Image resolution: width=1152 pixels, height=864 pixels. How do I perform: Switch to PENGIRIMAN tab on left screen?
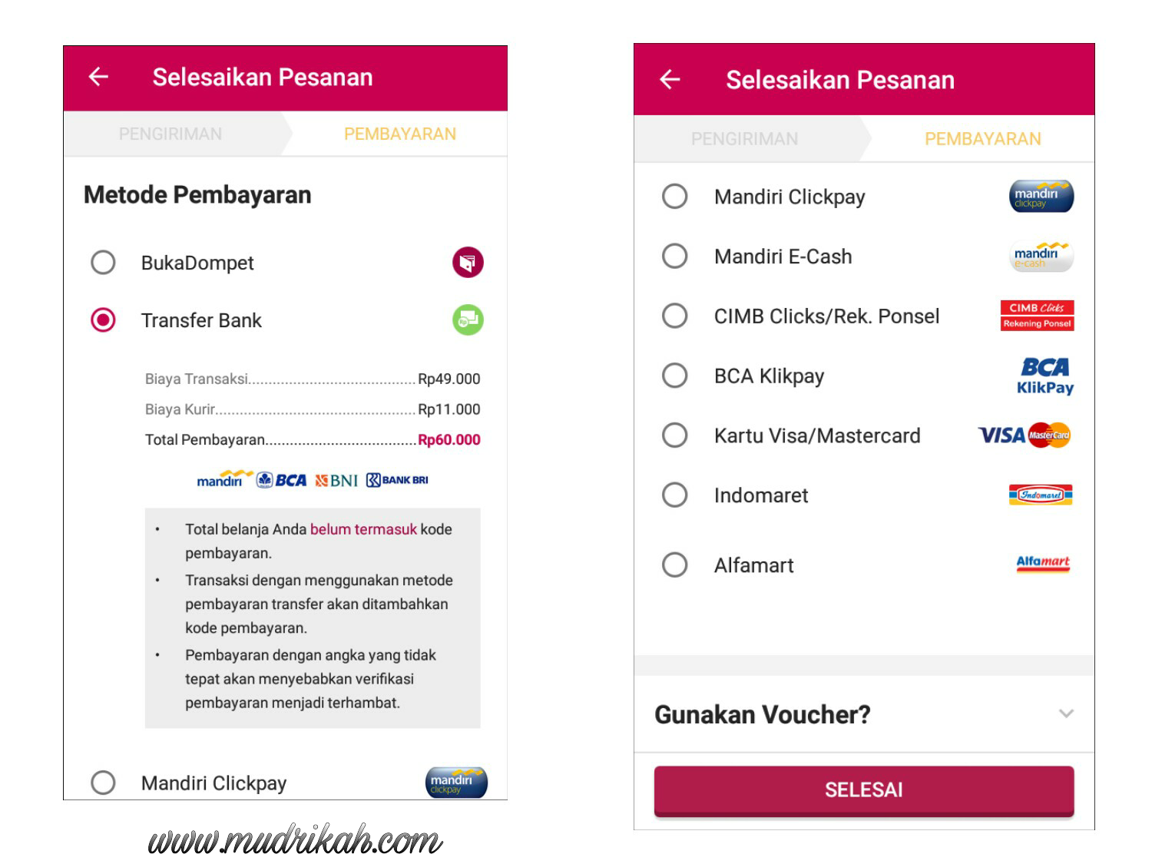[170, 134]
